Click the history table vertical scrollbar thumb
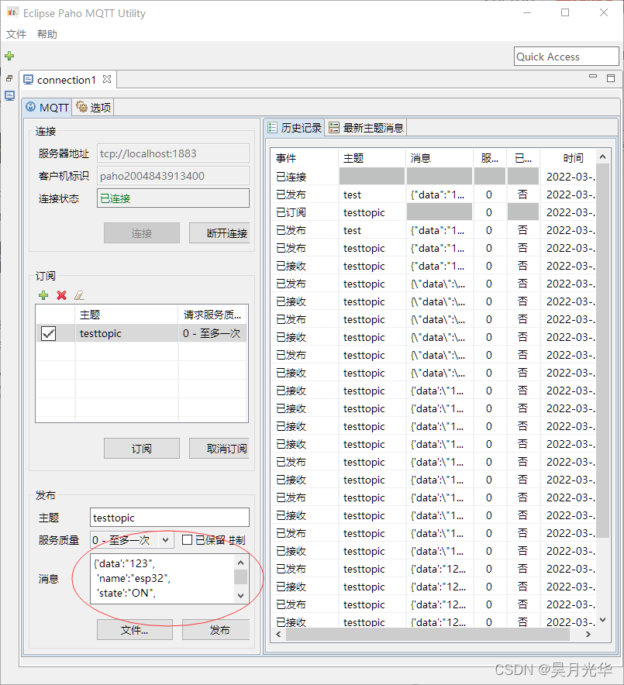The height and width of the screenshot is (685, 624). coord(603,351)
